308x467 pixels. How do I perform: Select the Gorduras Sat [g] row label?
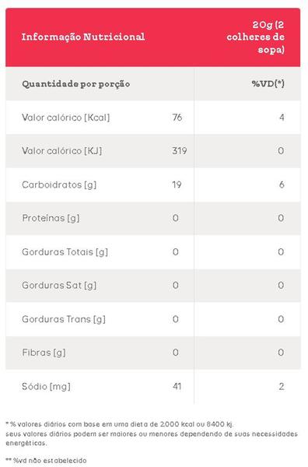click(x=59, y=286)
